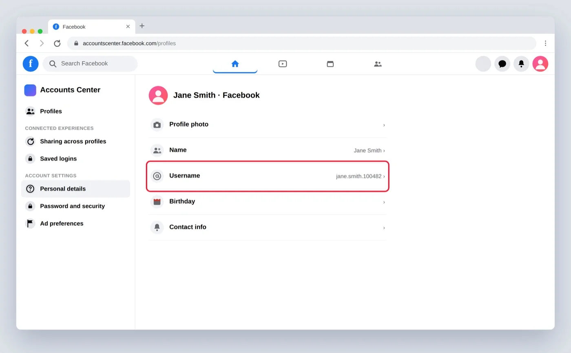Open Sharing across profiles
Viewport: 571px width, 353px height.
[75, 141]
